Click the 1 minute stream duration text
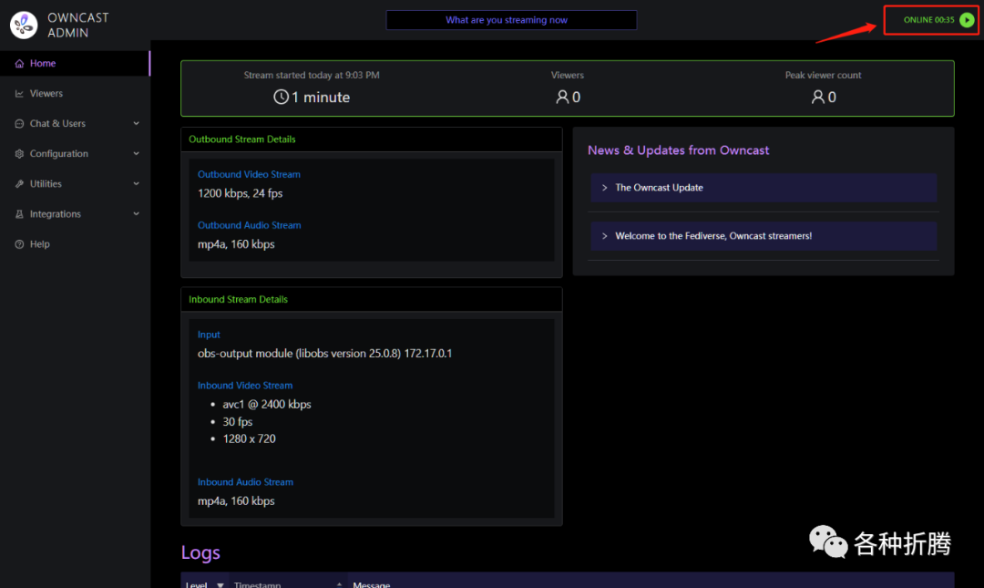This screenshot has height=588, width=984. coord(321,98)
